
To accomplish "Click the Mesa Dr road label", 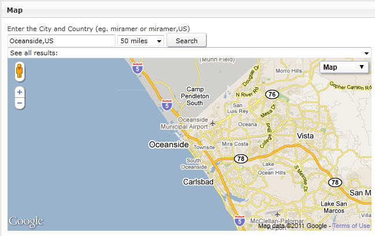I will coord(269,111).
